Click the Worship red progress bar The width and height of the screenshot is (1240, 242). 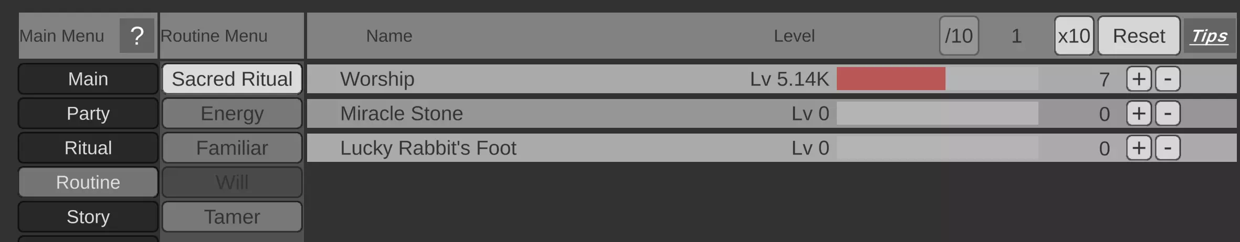pos(891,79)
